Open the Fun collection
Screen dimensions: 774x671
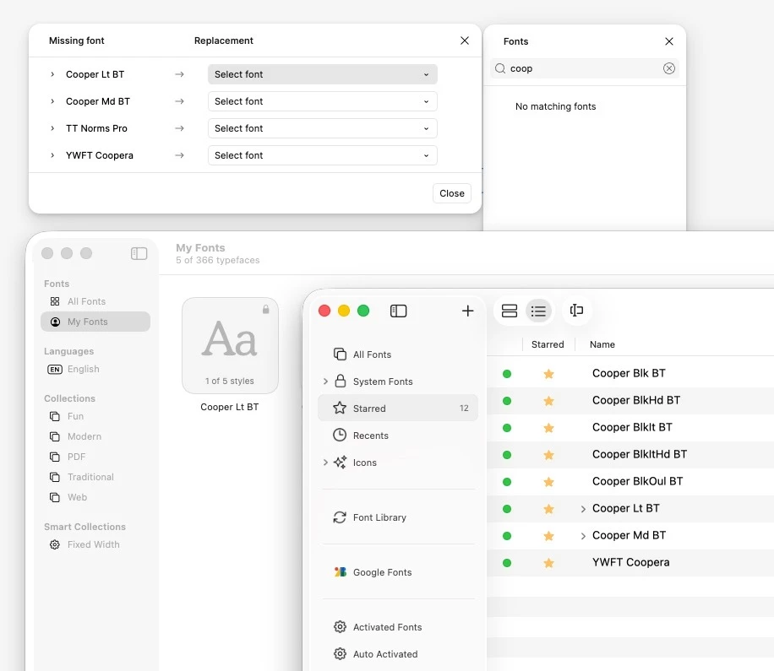(95, 417)
